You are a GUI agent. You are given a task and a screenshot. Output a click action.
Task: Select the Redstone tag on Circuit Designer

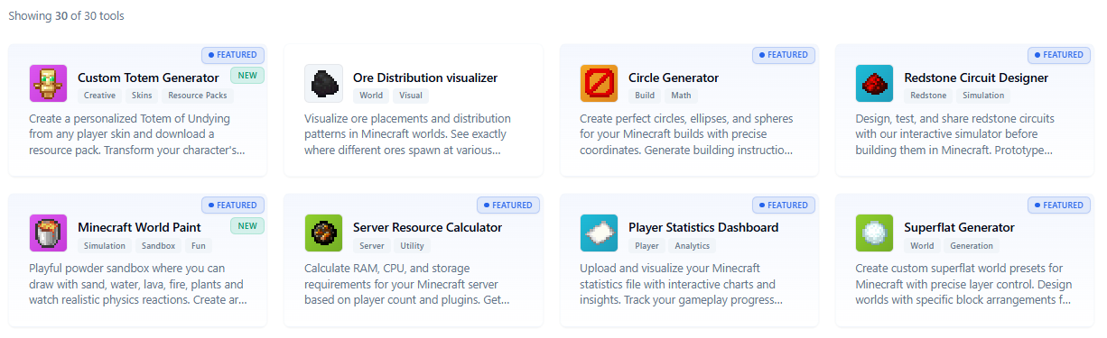[928, 96]
